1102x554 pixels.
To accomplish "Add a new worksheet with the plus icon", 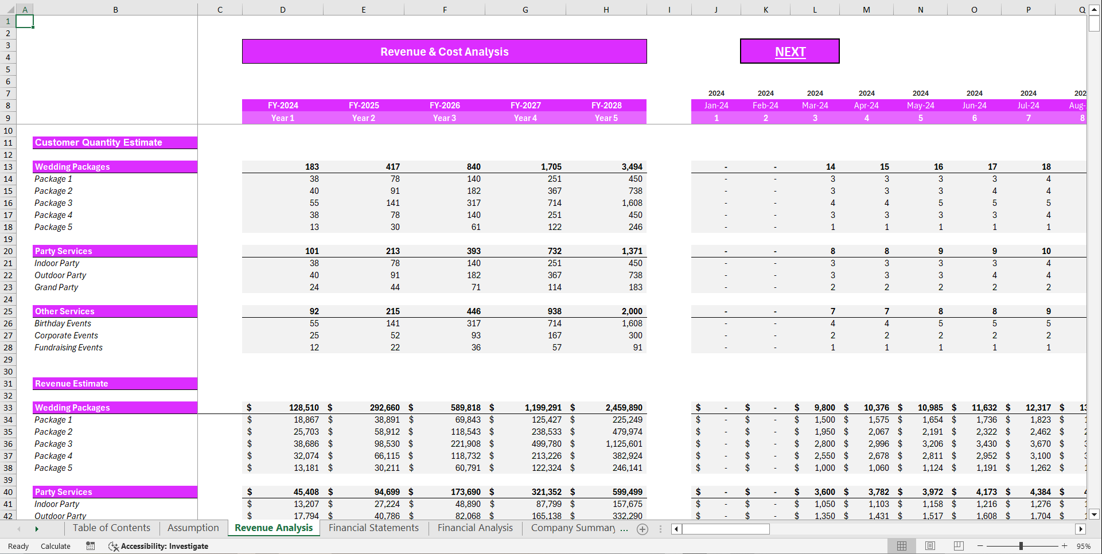I will coord(642,529).
